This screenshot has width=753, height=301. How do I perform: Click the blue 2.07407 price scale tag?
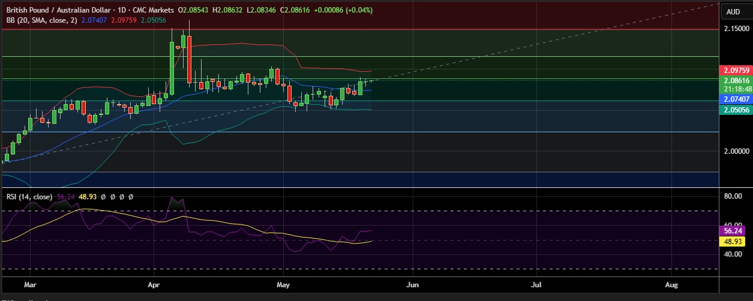tap(736, 99)
